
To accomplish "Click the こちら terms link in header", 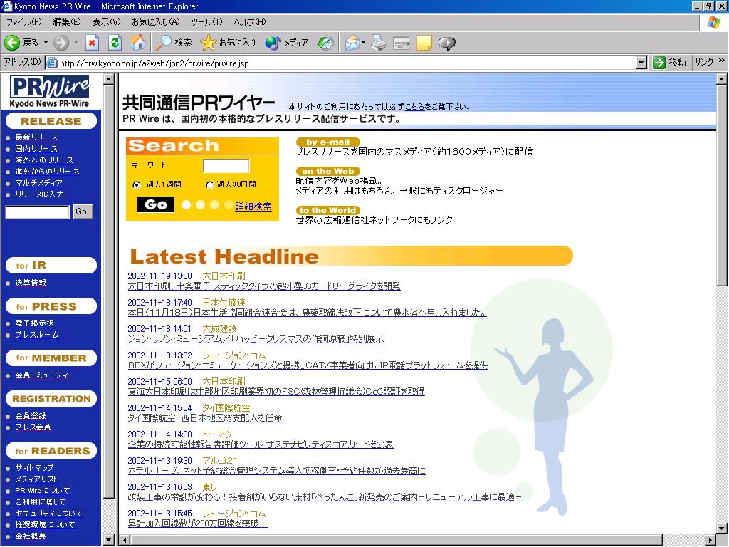I will [x=415, y=107].
